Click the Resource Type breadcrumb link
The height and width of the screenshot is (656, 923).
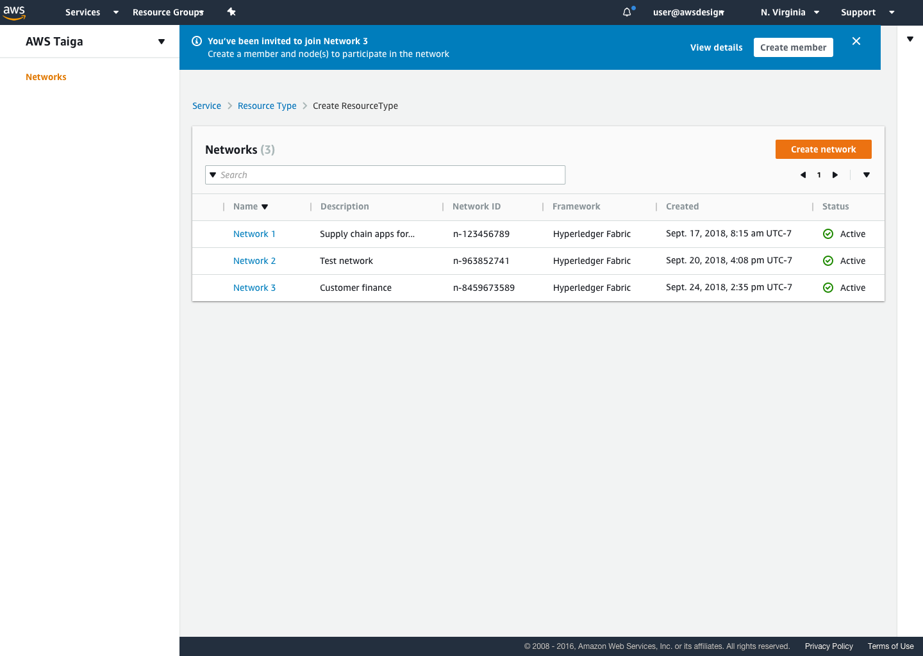point(267,106)
